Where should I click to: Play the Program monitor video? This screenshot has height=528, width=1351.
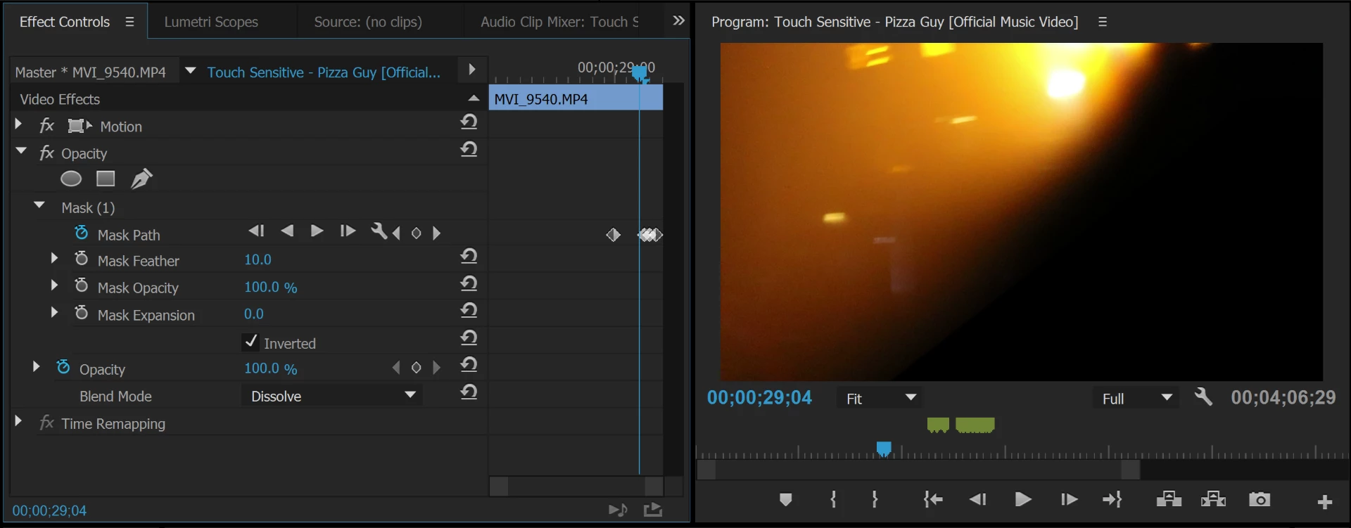[x=1024, y=500]
